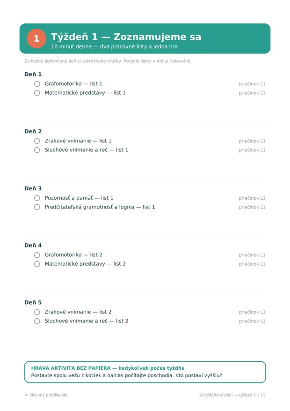Mark Sluchové vnímanie a reč list 1 done
Image resolution: width=290 pixels, height=411 pixels.
37,150
